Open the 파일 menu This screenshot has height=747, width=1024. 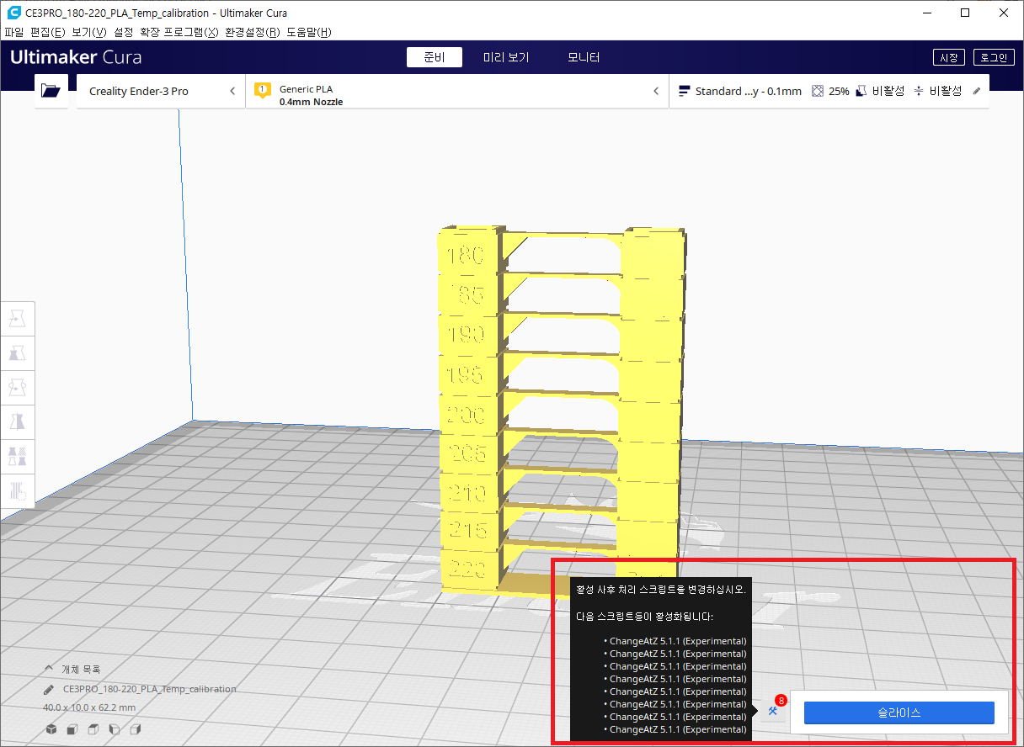pos(13,32)
